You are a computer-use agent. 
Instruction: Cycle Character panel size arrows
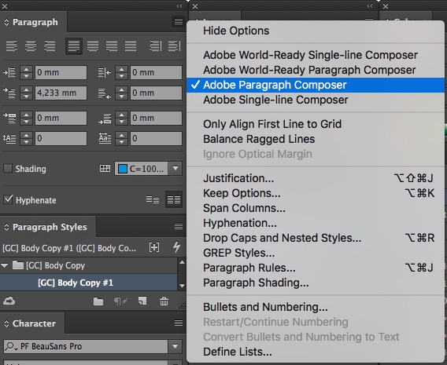pyautogui.click(x=6, y=323)
